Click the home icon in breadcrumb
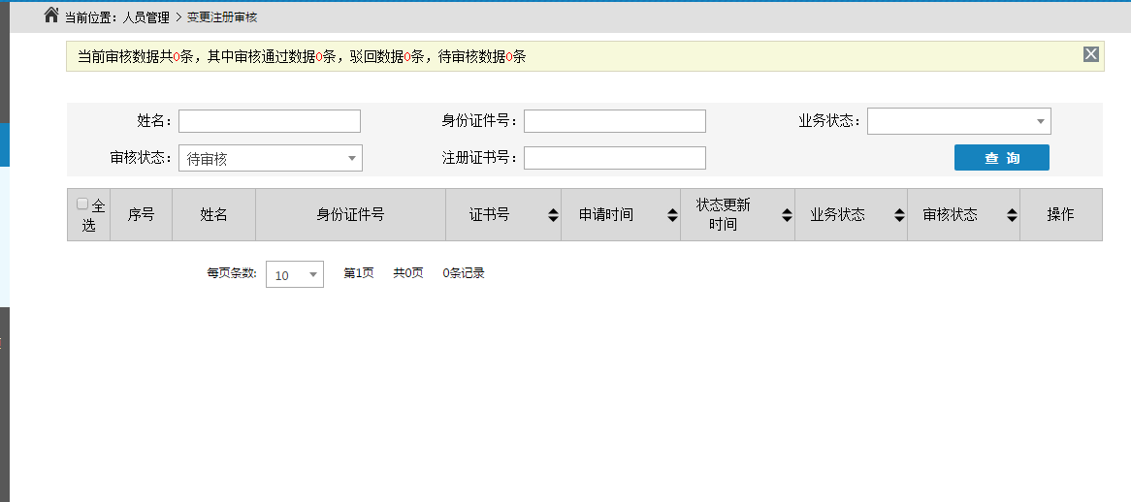Image resolution: width=1131 pixels, height=502 pixels. [51, 16]
